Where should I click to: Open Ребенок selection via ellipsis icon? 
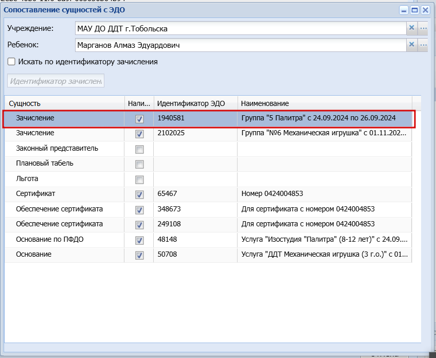[423, 45]
